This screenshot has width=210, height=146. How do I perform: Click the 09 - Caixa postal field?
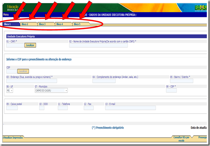pos(12,108)
